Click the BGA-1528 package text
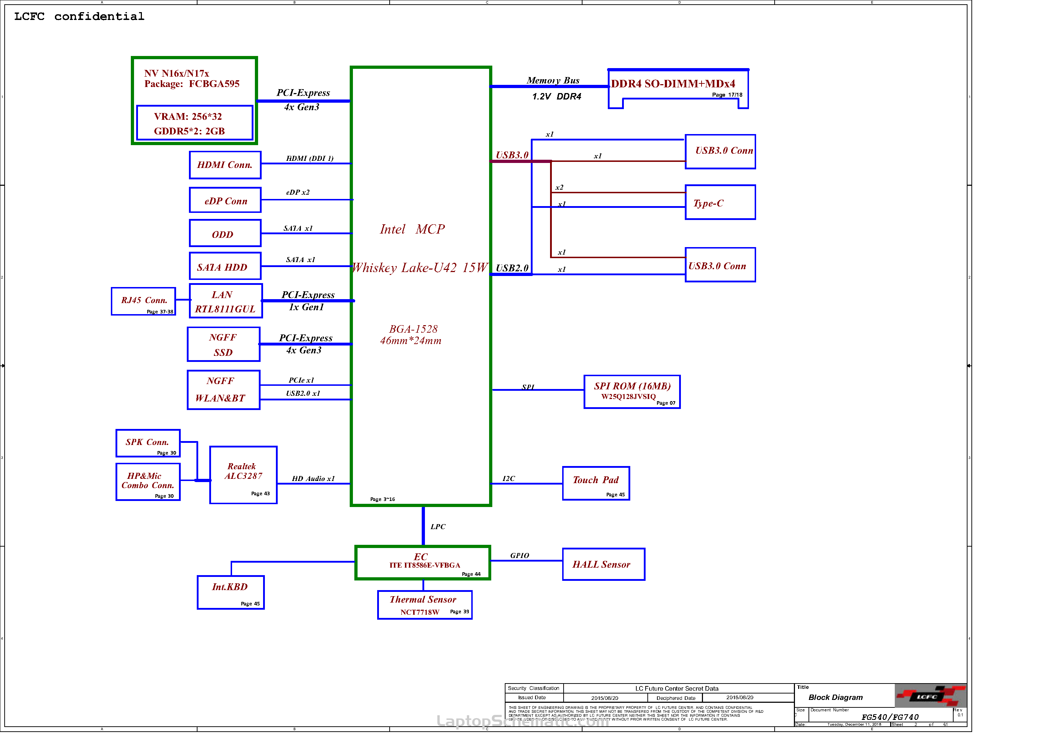Viewport: 1042px width, 737px height. click(414, 329)
